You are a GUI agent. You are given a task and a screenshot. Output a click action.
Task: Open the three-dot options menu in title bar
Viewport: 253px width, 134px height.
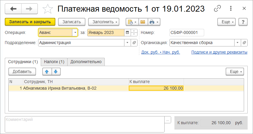pyautogui.click(x=231, y=8)
